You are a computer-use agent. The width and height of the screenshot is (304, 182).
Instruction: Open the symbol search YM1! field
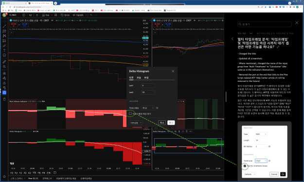[x=13, y=15]
